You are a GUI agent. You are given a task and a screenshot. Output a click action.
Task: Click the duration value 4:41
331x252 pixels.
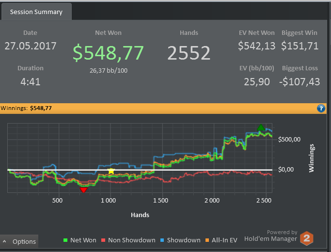[x=31, y=82]
